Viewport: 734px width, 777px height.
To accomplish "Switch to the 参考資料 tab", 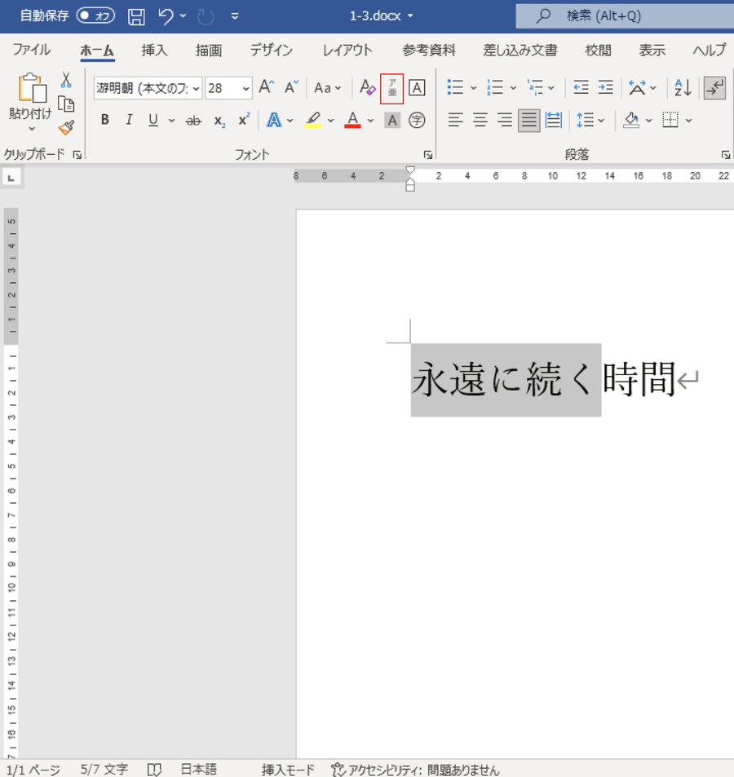I will coord(429,50).
